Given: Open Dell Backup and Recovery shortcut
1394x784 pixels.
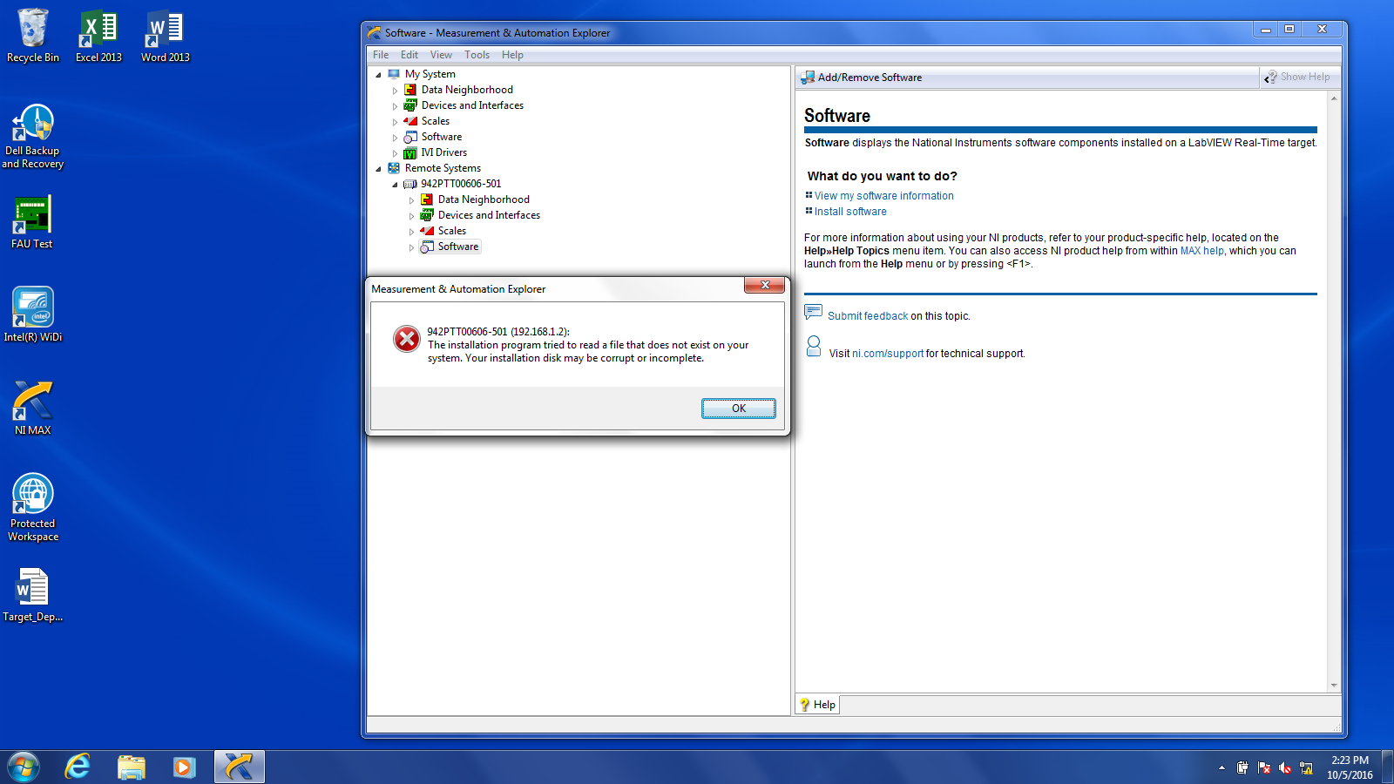Looking at the screenshot, I should (33, 136).
